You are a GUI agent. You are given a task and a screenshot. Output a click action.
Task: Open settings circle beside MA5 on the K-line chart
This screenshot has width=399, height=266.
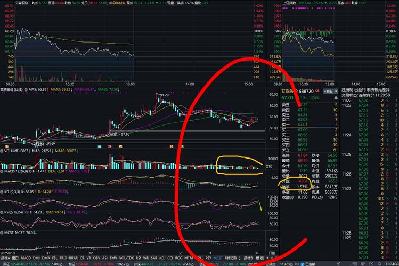(26, 90)
